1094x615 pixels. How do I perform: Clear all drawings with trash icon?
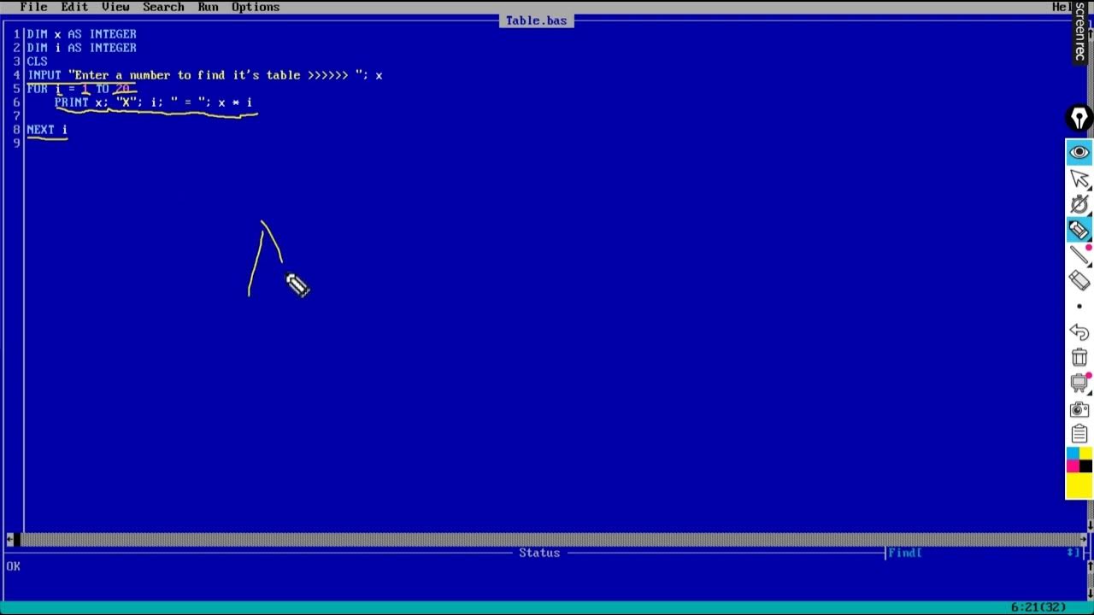(x=1079, y=358)
